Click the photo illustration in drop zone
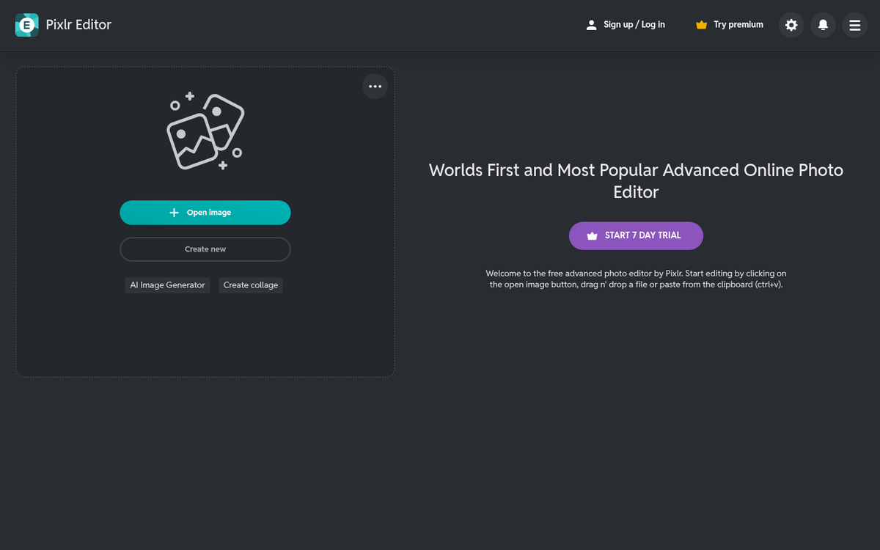The width and height of the screenshot is (880, 550). (205, 132)
